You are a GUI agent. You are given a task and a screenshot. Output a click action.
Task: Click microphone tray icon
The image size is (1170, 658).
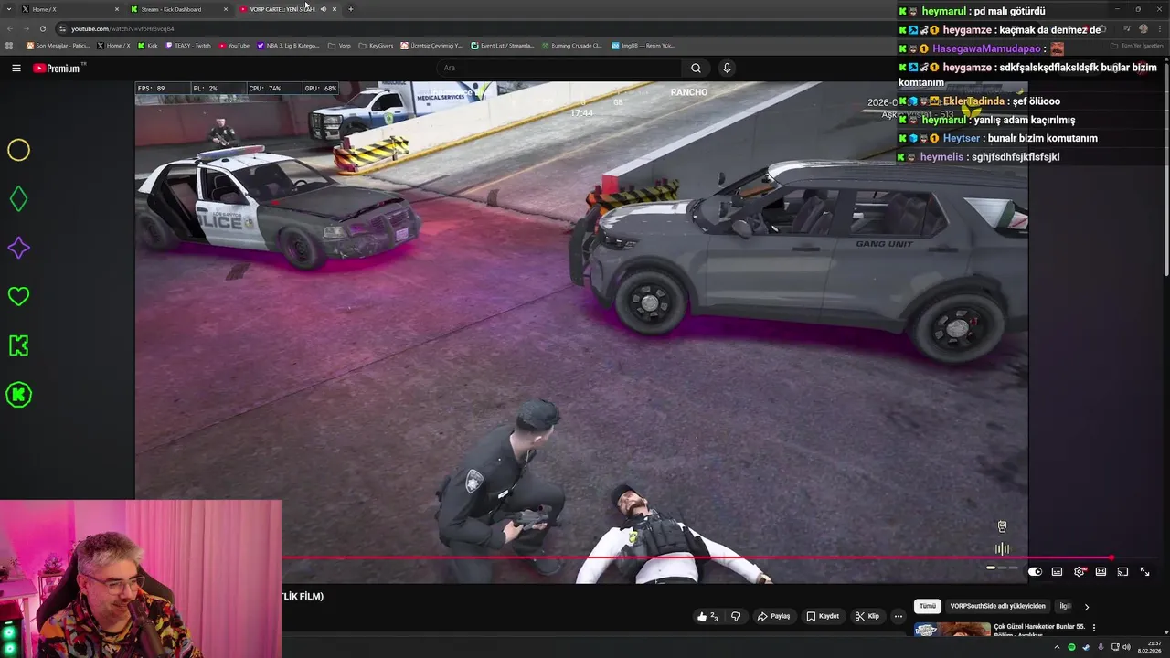tap(1101, 647)
